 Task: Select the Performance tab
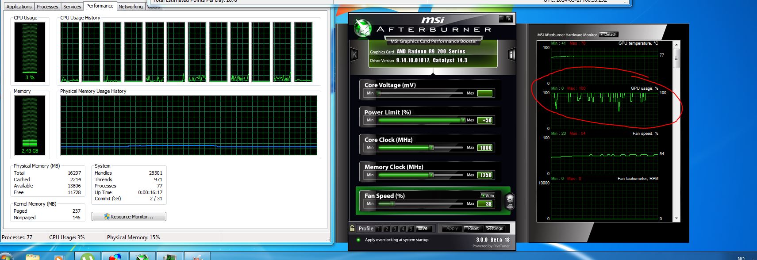pyautogui.click(x=100, y=6)
